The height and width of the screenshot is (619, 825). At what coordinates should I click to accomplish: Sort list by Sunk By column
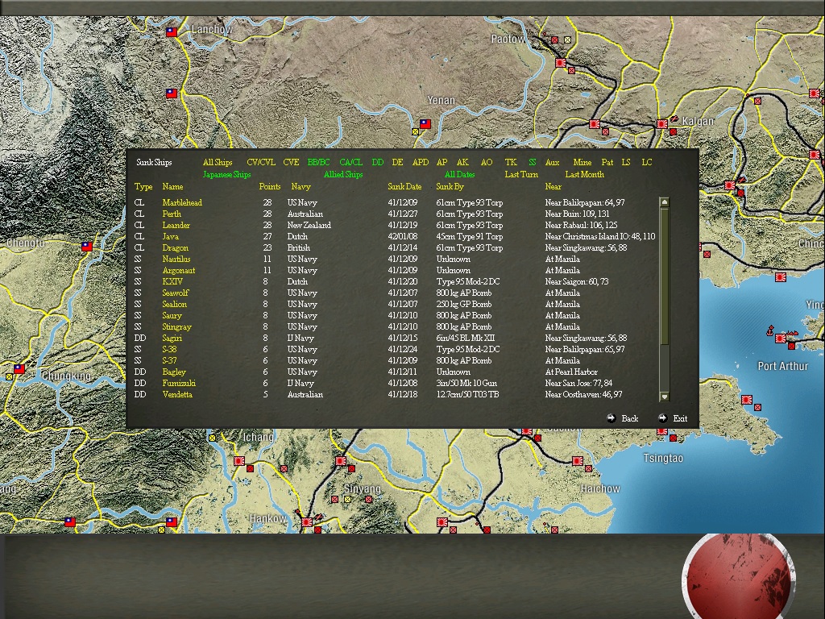pos(450,186)
